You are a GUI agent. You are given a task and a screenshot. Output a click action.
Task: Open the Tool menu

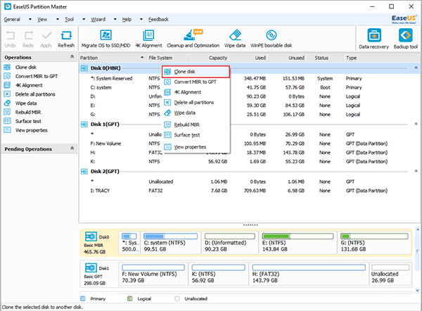coord(69,20)
